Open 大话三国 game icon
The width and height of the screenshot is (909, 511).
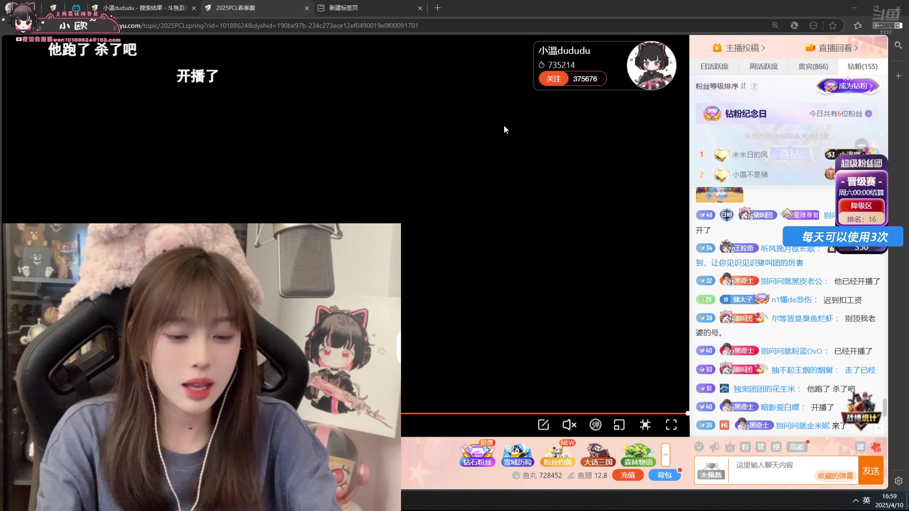coord(598,454)
